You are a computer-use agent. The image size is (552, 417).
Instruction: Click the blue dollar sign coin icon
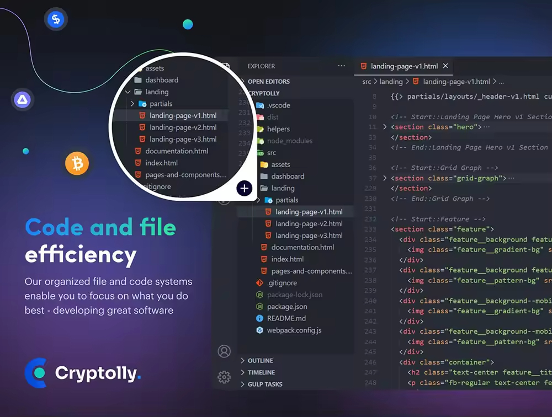[x=55, y=20]
